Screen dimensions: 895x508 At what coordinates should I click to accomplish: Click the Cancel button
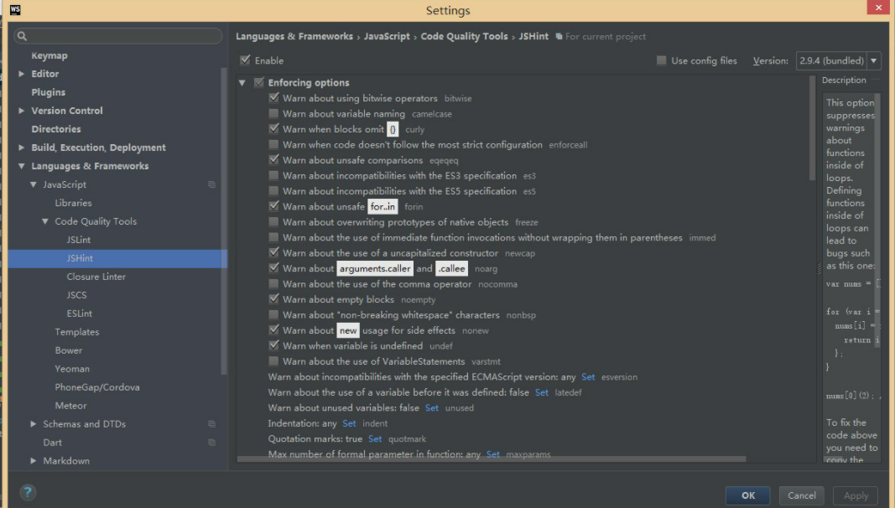tap(802, 495)
